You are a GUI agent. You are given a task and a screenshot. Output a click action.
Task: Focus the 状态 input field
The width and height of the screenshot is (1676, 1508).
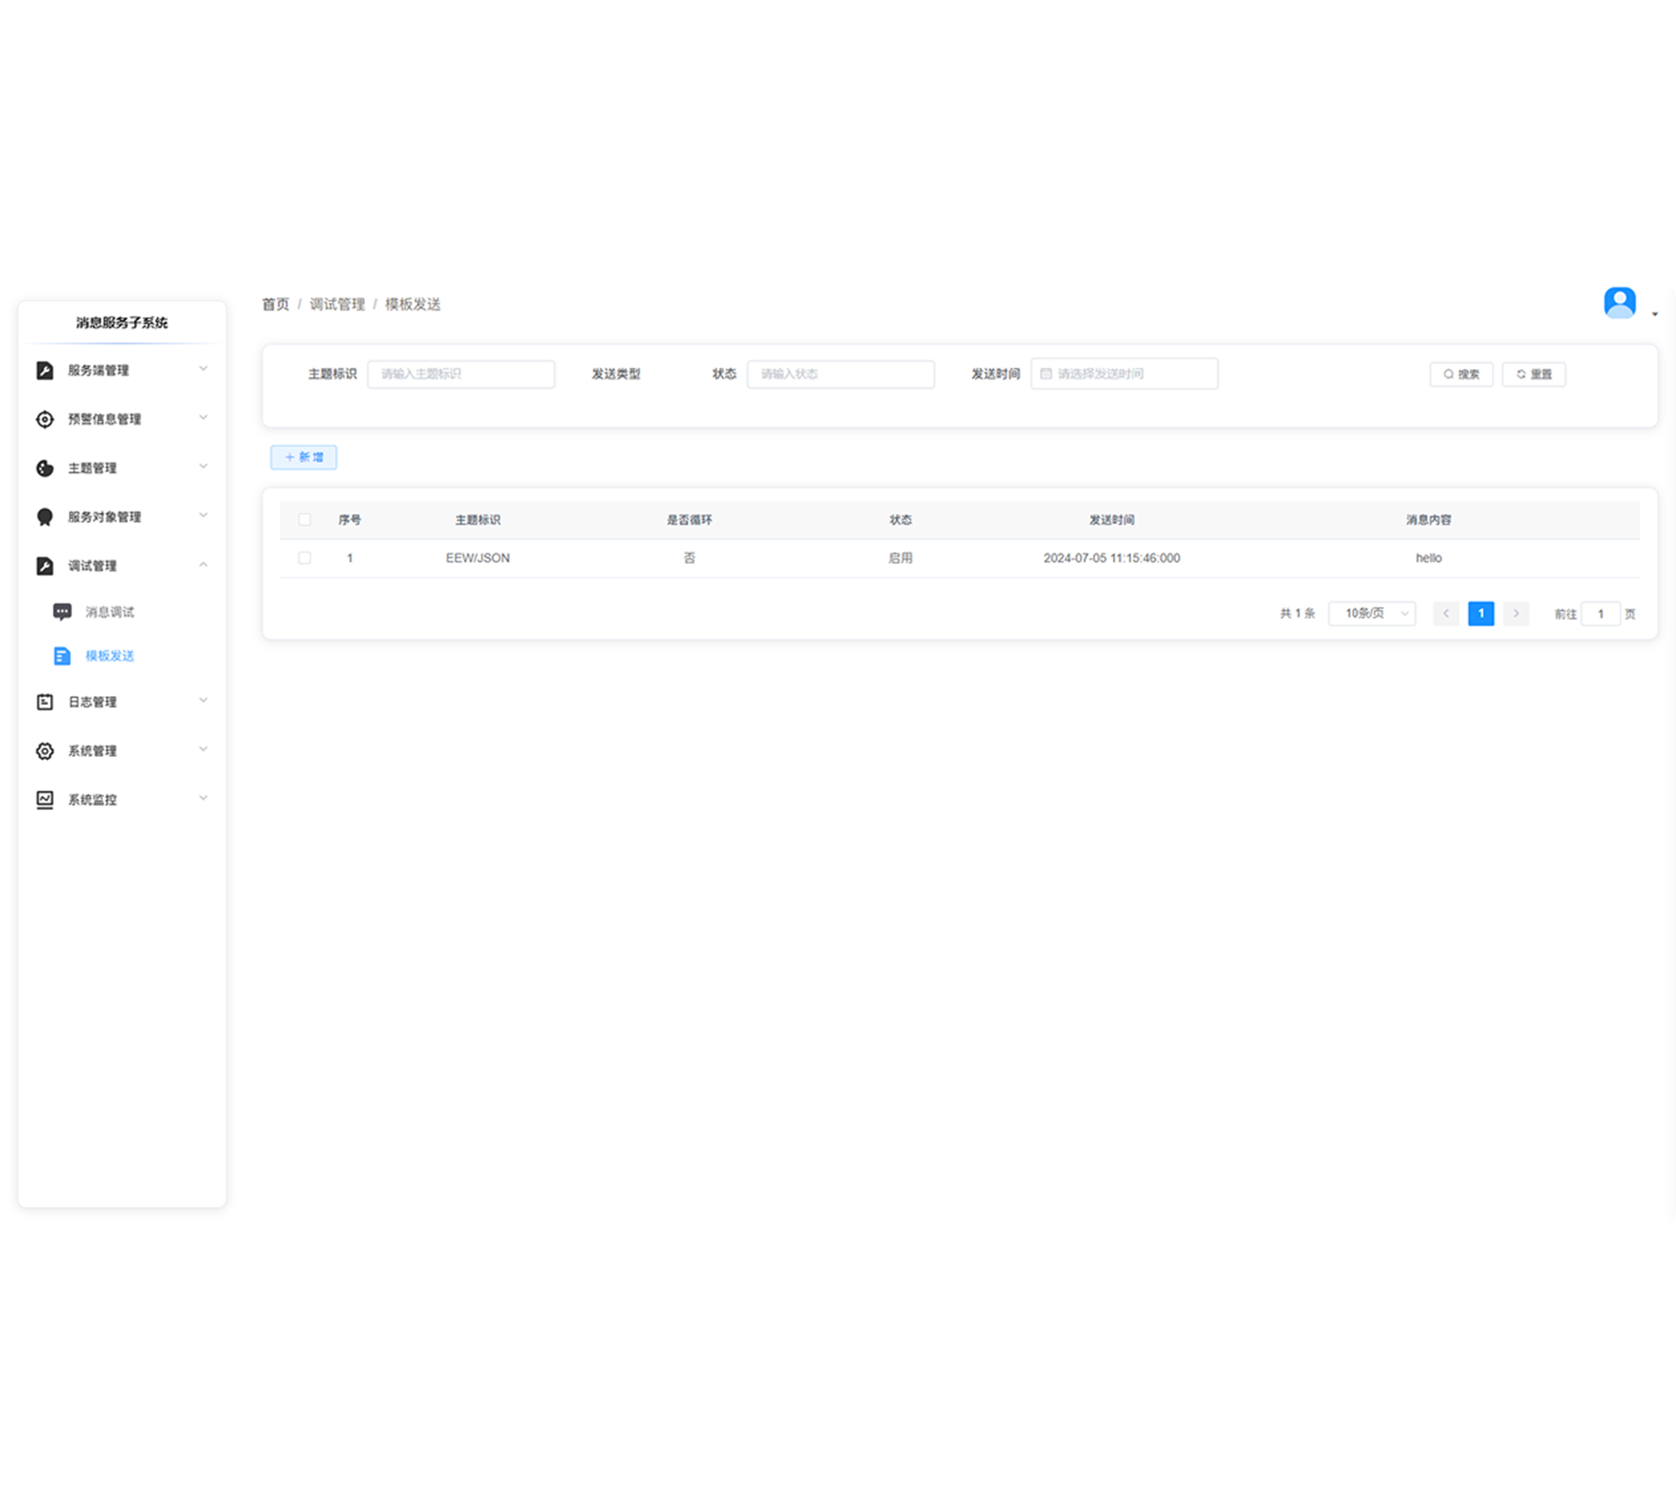840,375
